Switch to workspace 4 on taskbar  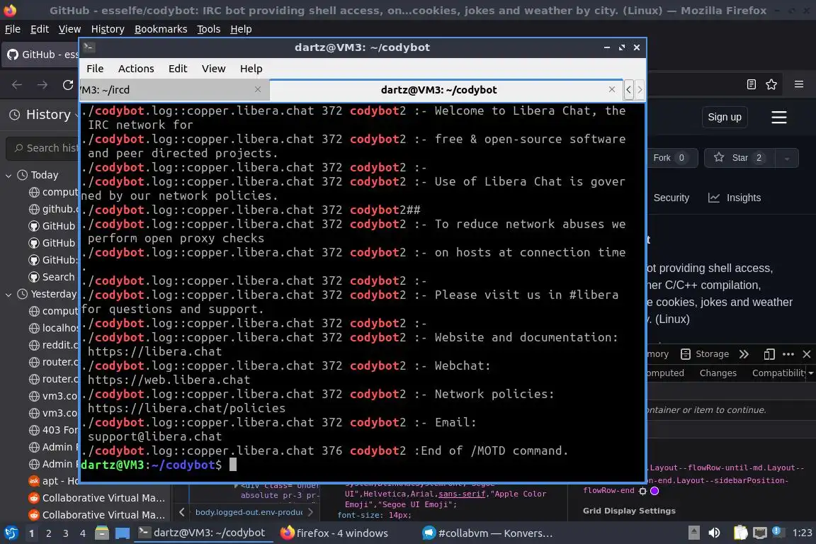click(82, 533)
